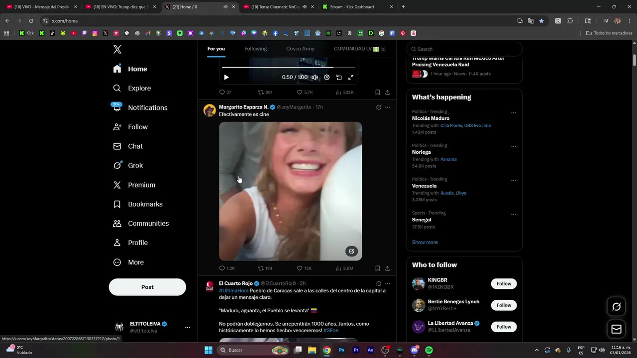This screenshot has width=637, height=358.
Task: Reload the page in Chrome
Action: pyautogui.click(x=31, y=21)
